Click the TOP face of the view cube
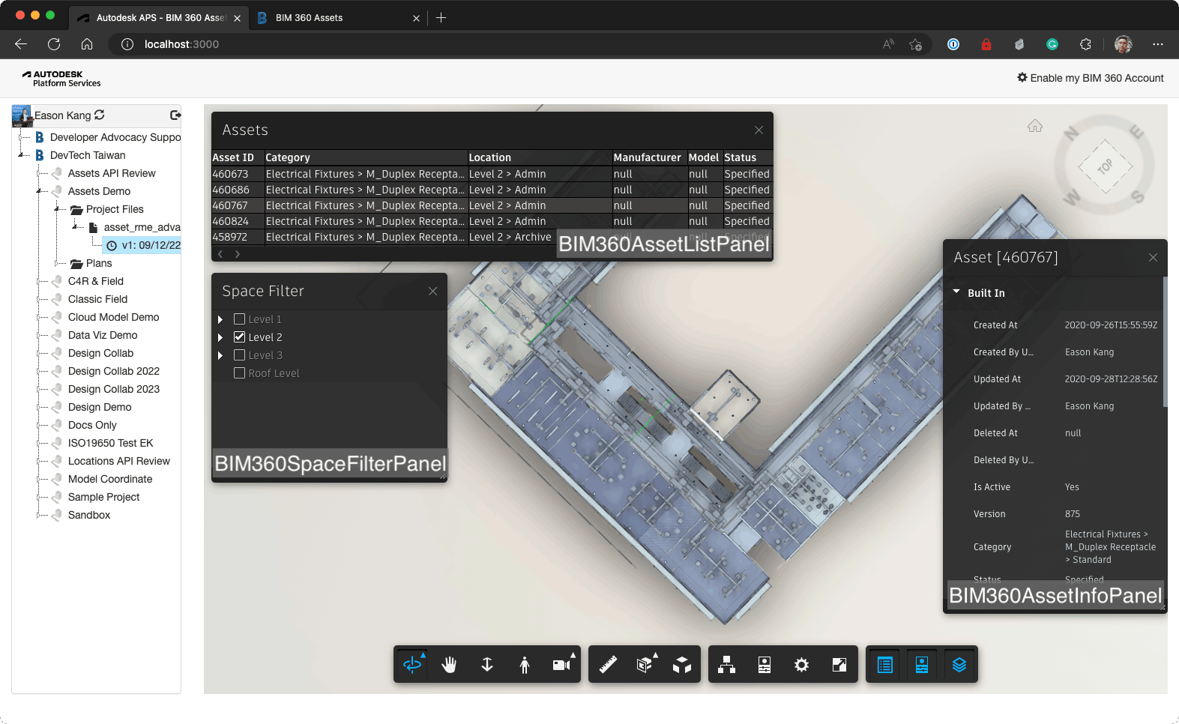1179x724 pixels. [x=1105, y=166]
